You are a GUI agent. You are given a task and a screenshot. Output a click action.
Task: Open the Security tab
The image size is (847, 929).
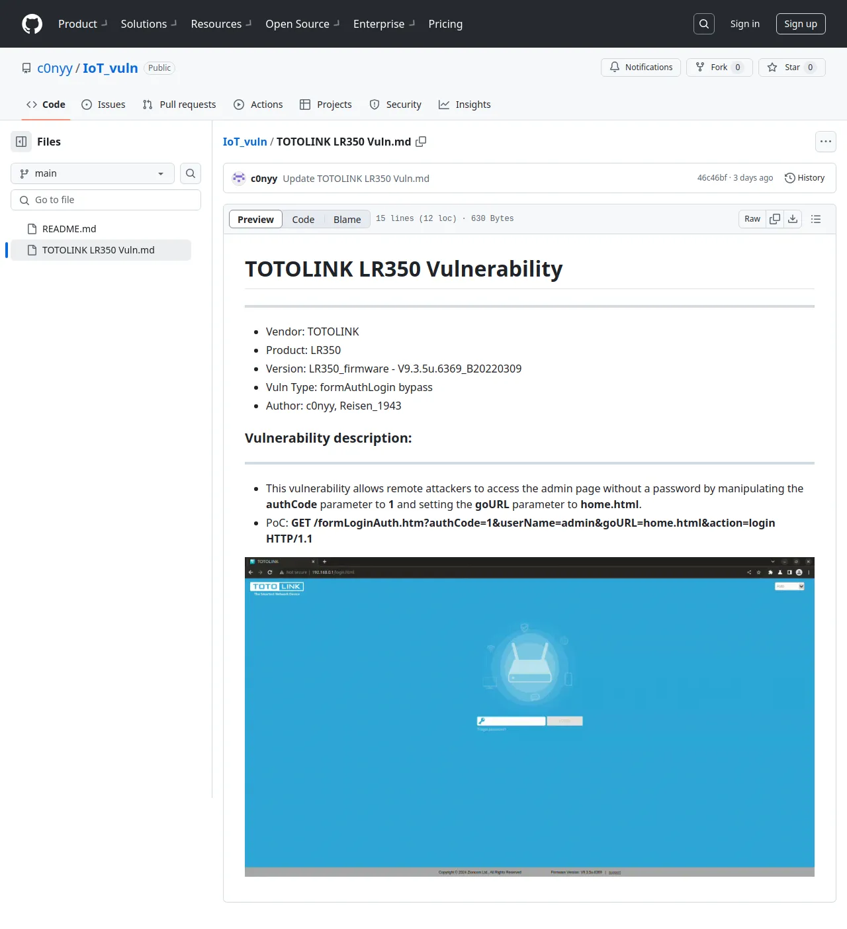click(x=395, y=105)
